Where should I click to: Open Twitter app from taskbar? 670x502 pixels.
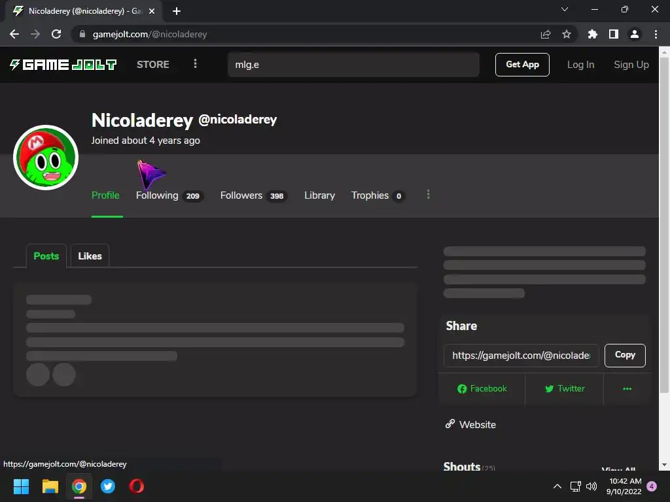click(x=108, y=486)
